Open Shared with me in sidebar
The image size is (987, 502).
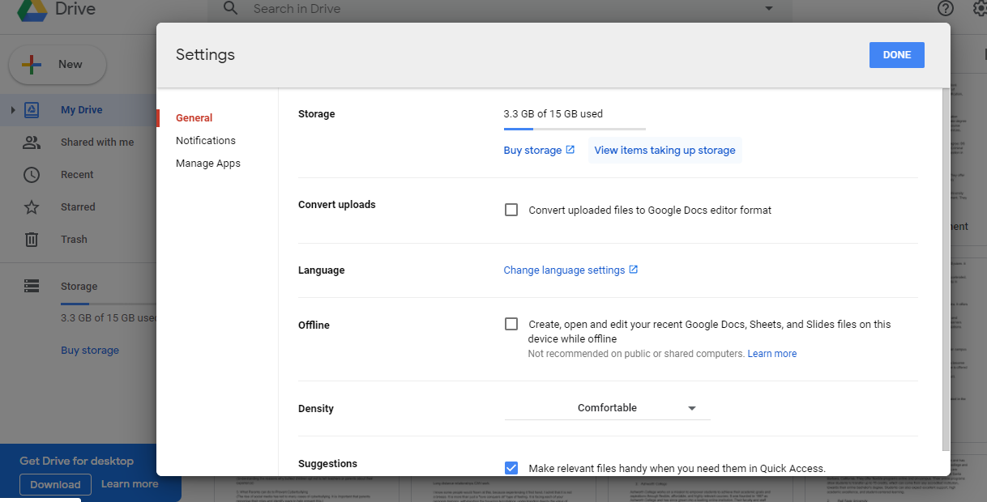(x=97, y=142)
